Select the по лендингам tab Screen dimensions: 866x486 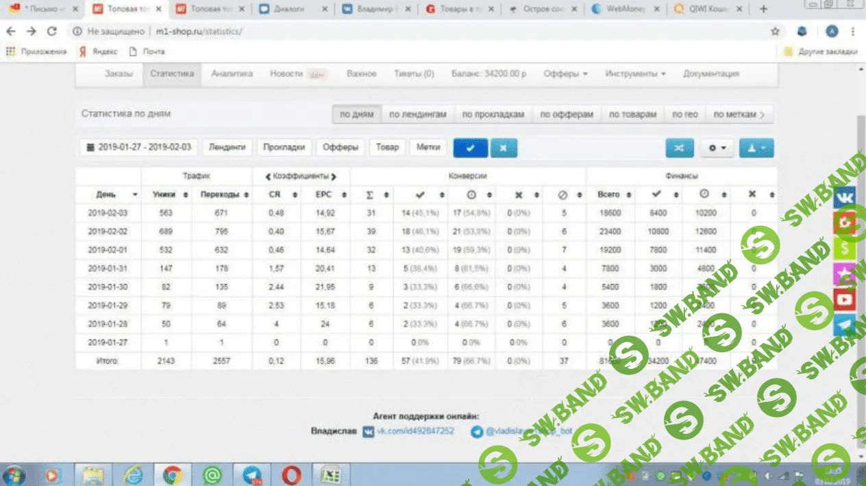pyautogui.click(x=418, y=114)
